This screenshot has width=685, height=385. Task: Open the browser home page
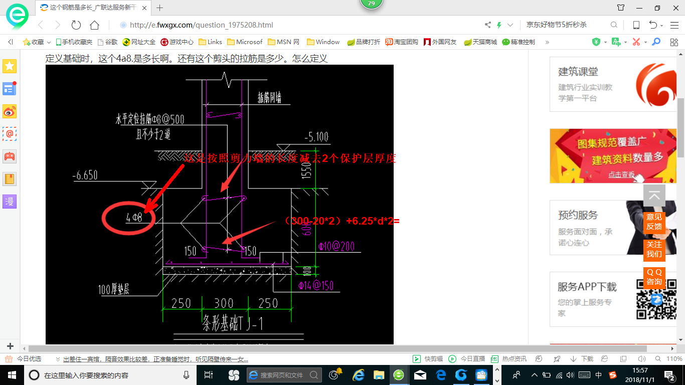94,25
